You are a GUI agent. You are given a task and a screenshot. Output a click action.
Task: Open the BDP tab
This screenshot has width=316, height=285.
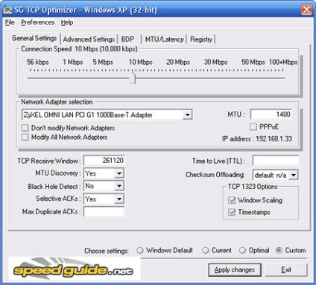[x=128, y=39]
